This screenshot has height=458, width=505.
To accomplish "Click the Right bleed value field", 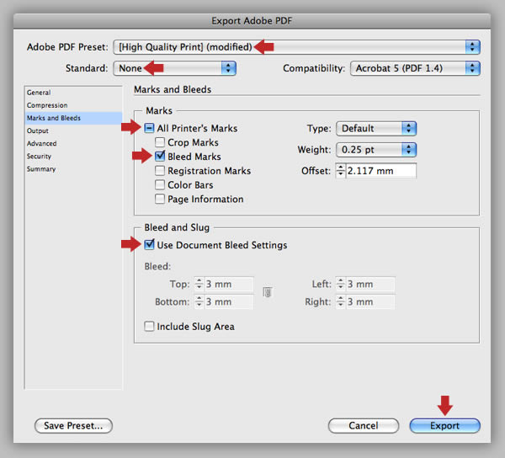I will pos(370,301).
